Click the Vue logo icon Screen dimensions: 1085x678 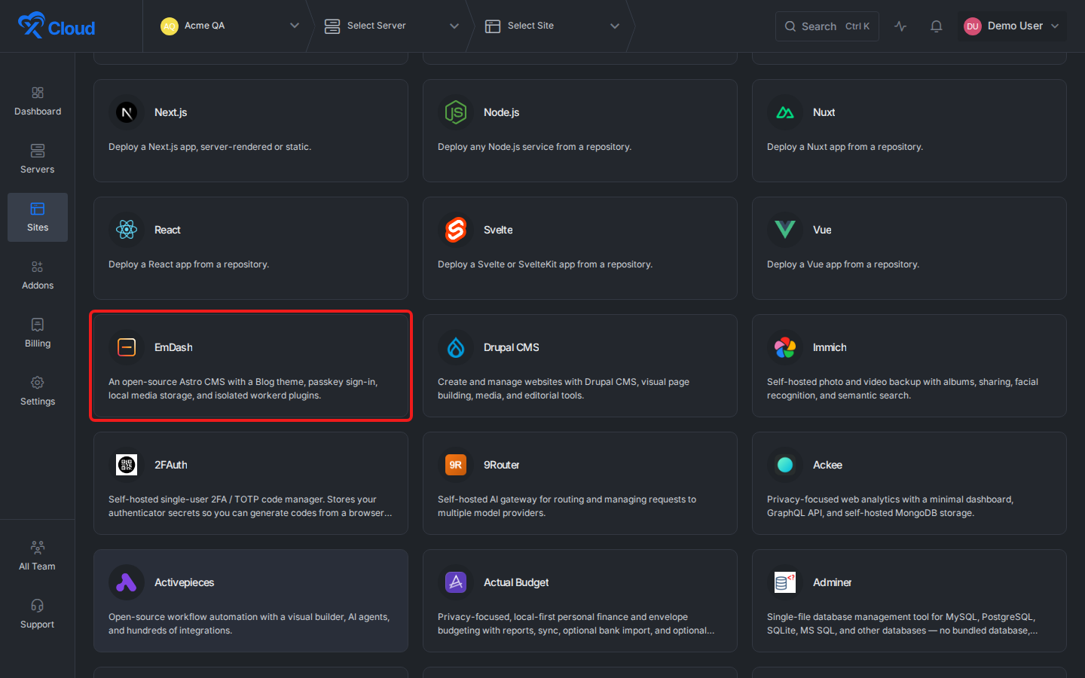point(785,230)
